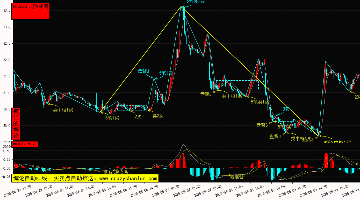Click the 33.0 price axis label
The image size is (360, 200).
point(7,27)
